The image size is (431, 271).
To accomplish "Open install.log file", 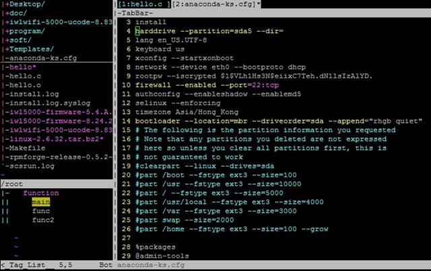I will (32, 94).
